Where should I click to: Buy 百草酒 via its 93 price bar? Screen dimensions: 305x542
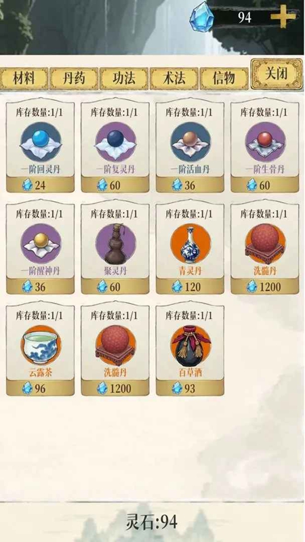[x=190, y=388]
